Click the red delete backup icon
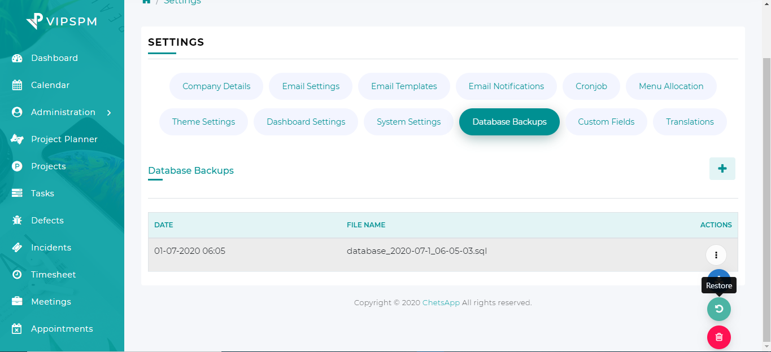This screenshot has height=352, width=771. pos(718,337)
